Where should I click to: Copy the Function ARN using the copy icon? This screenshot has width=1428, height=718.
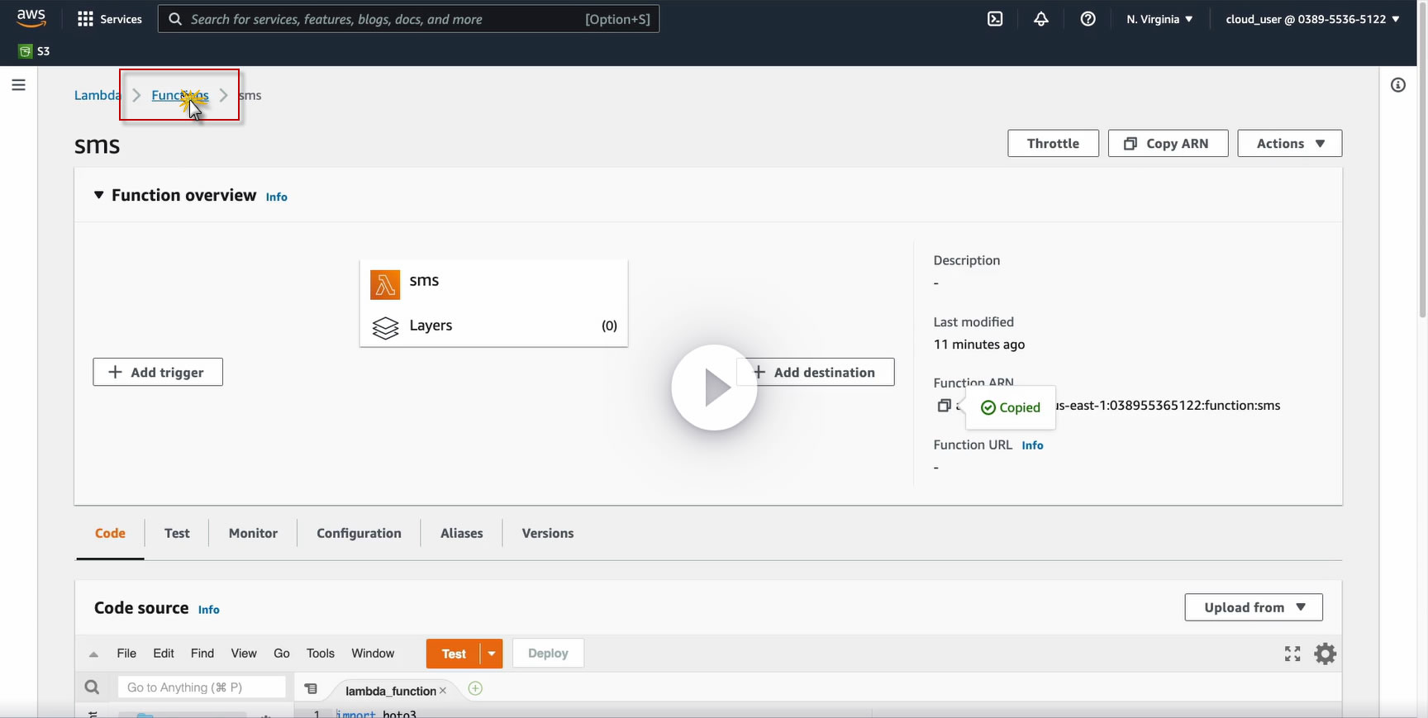(x=944, y=406)
